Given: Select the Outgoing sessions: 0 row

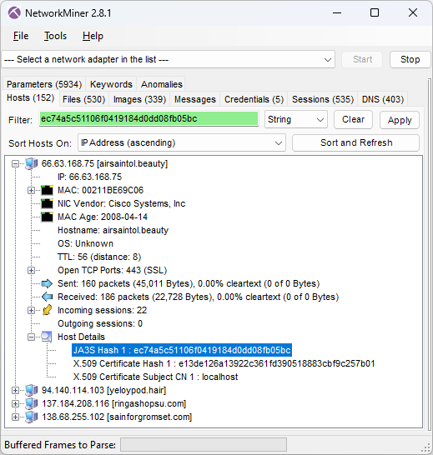Looking at the screenshot, I should (x=100, y=323).
